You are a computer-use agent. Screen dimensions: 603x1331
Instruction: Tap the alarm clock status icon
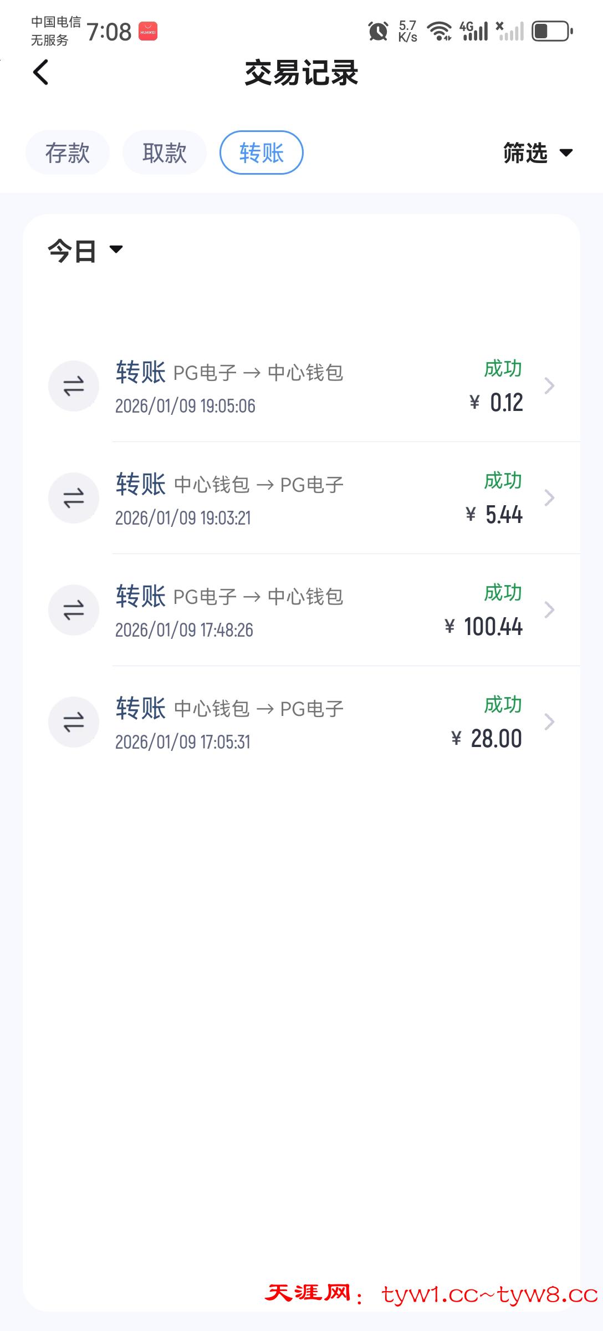coord(378,31)
